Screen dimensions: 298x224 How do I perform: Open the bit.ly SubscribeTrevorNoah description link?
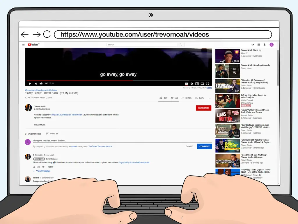click(x=67, y=115)
